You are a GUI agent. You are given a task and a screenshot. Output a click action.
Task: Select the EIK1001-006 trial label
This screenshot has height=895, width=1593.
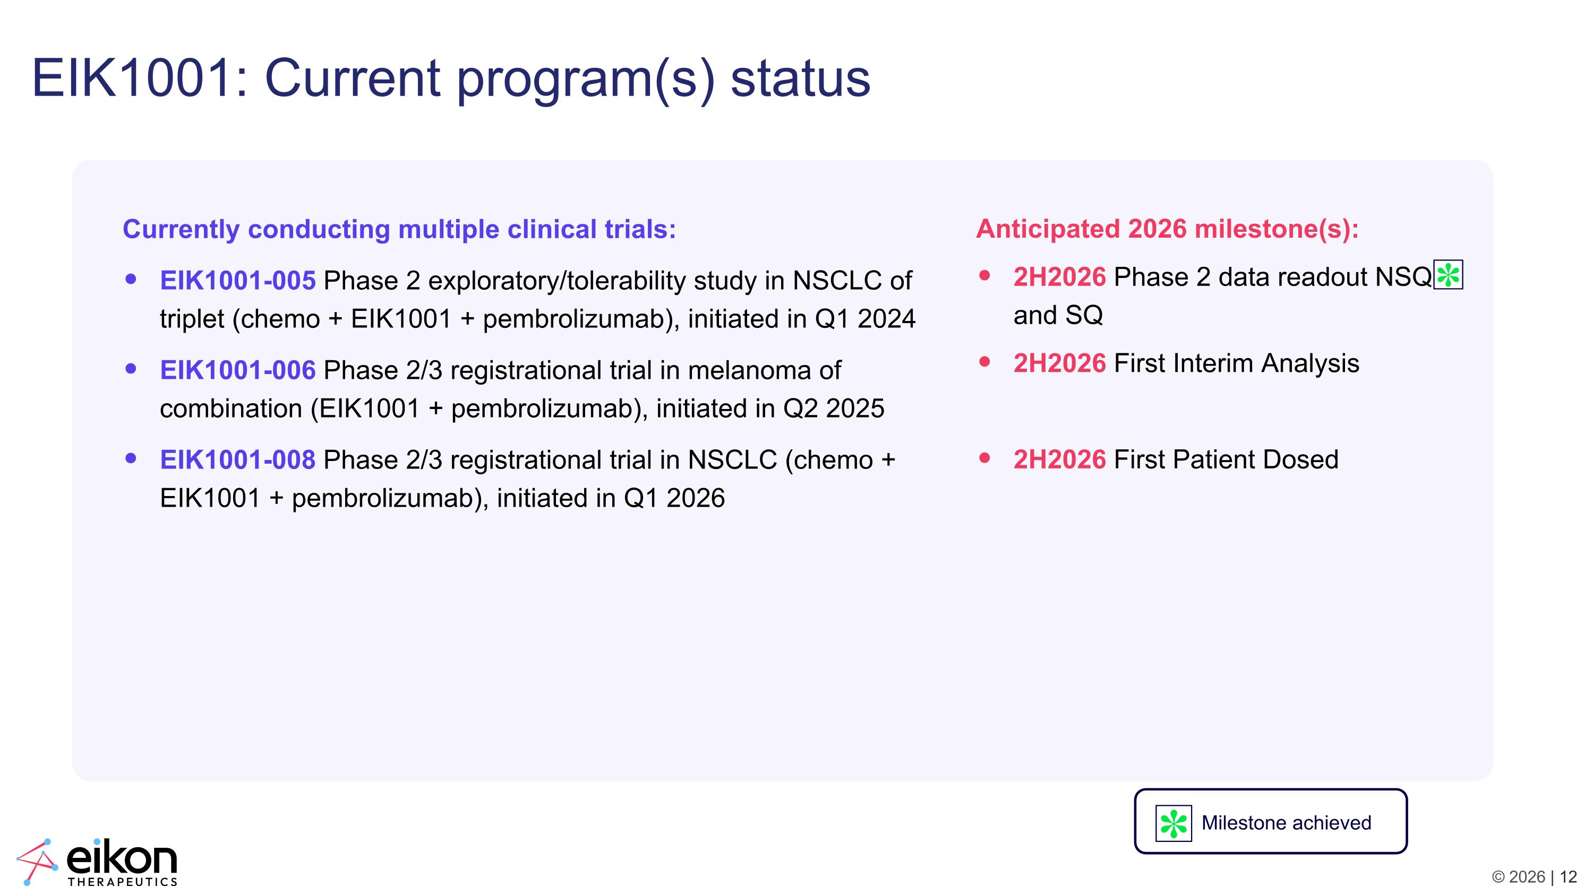click(237, 370)
